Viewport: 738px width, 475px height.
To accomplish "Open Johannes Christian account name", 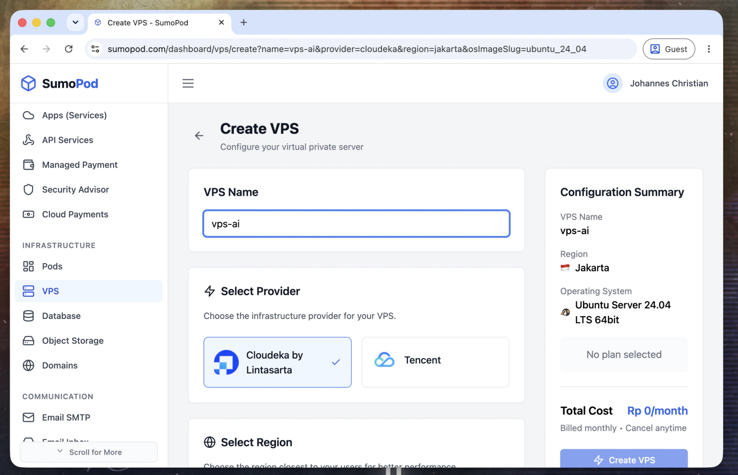I will (x=669, y=84).
